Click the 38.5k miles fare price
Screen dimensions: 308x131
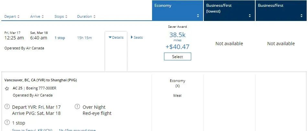[177, 35]
